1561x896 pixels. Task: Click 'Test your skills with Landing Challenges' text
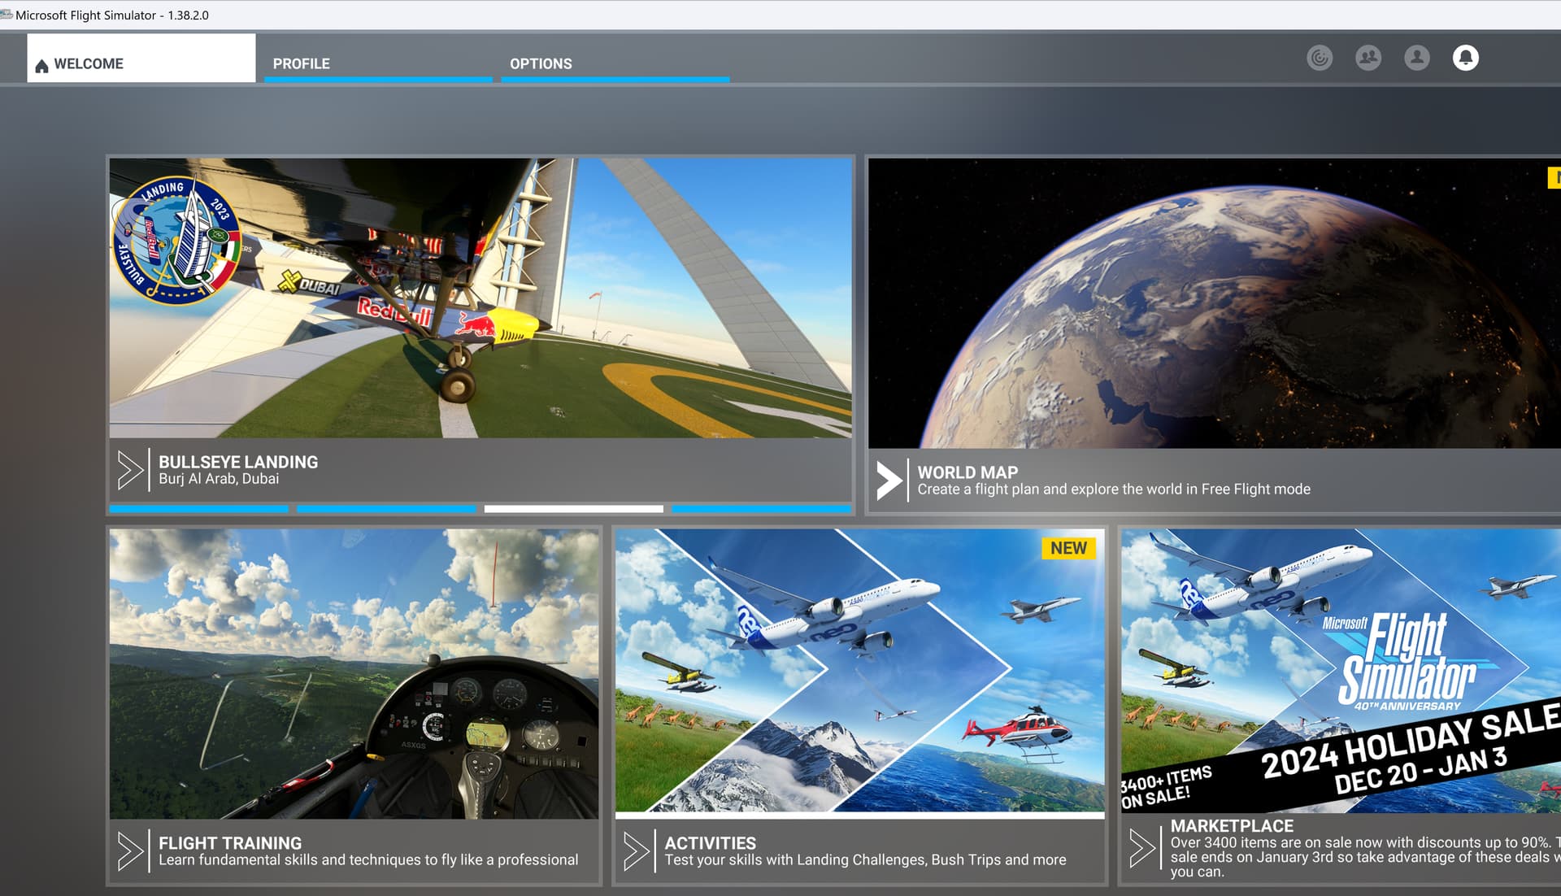pos(865,860)
